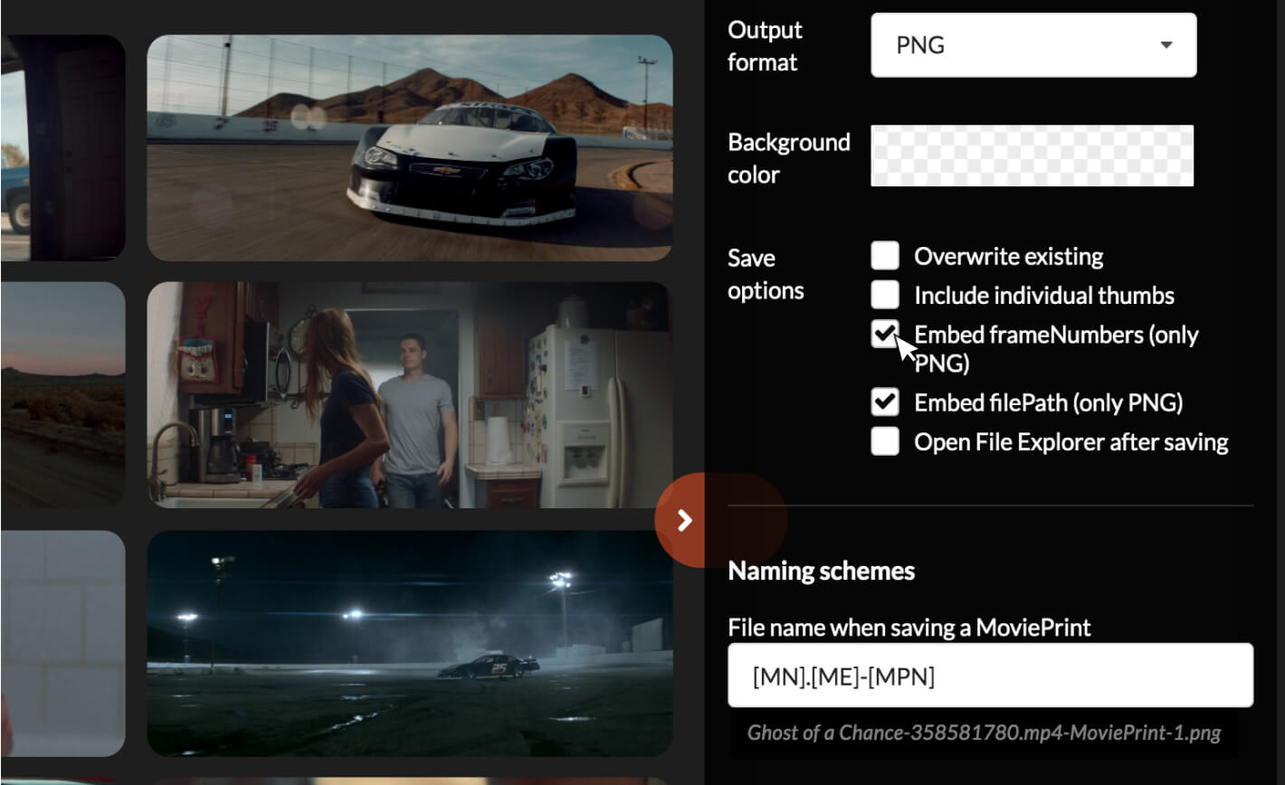Click the Save options label
The image size is (1285, 785).
coord(766,274)
